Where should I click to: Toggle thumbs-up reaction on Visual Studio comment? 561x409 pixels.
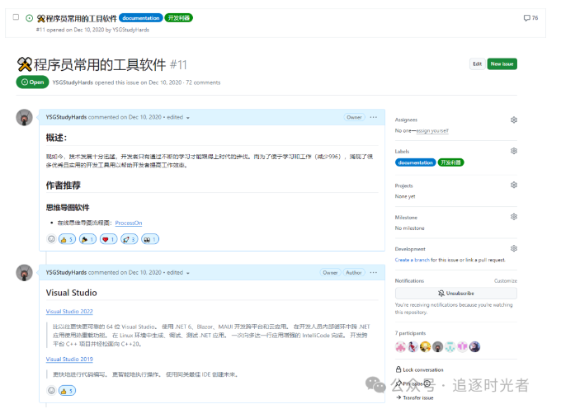pyautogui.click(x=67, y=391)
